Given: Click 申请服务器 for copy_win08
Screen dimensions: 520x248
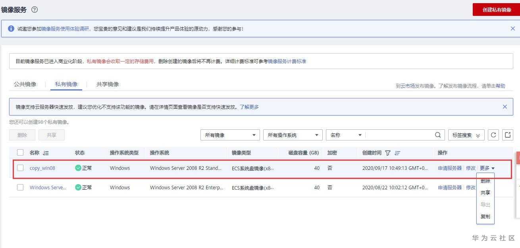Looking at the screenshot, I should 450,168.
